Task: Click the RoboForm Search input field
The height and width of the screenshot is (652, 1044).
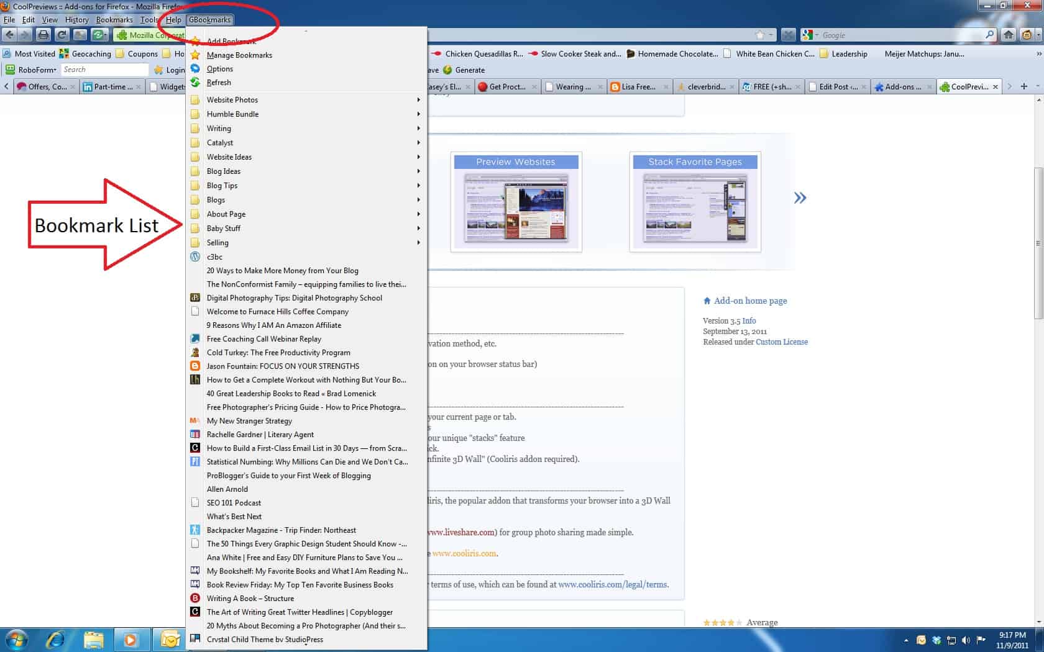Action: click(x=104, y=70)
